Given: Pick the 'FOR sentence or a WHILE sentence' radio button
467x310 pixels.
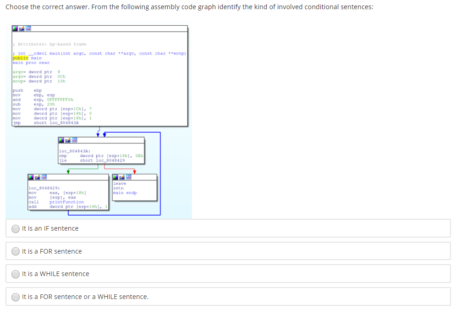Looking at the screenshot, I should coord(16,297).
